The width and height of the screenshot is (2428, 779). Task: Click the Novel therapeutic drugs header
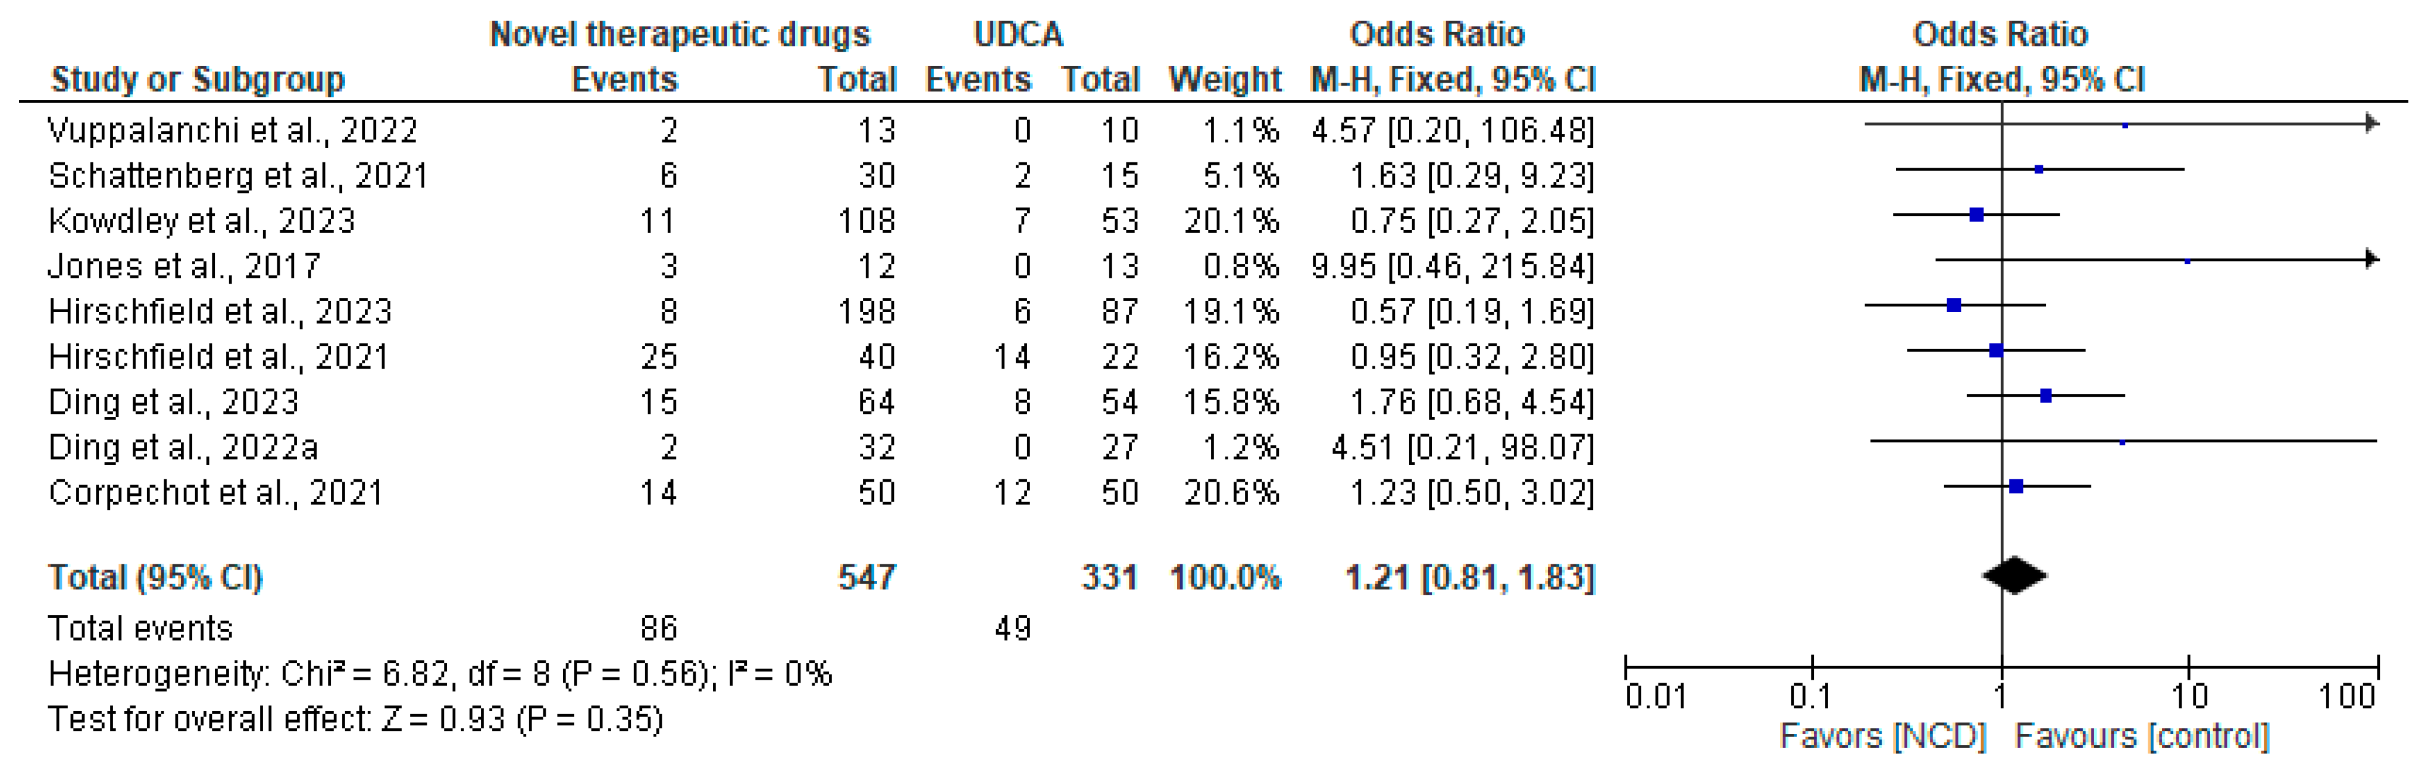[680, 34]
